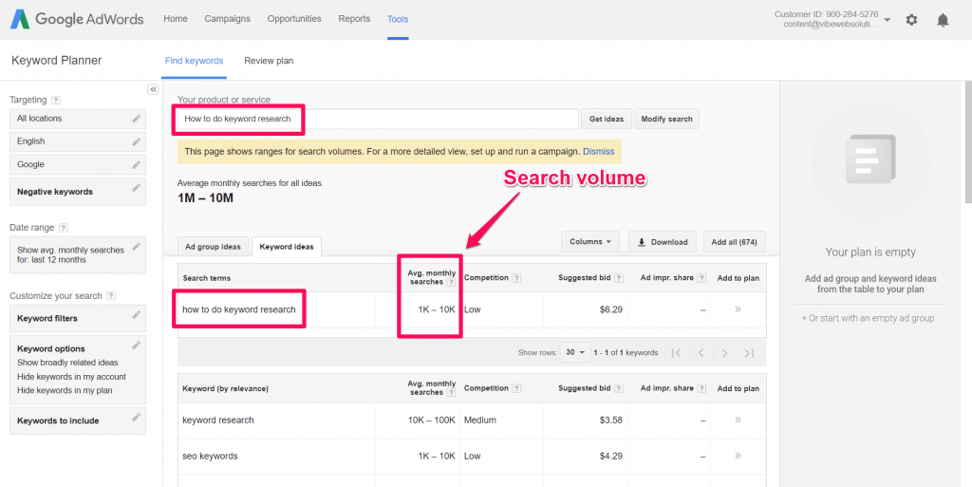This screenshot has width=972, height=487.
Task: Click 'Show broadly related ideas' option text
Action: 67,363
